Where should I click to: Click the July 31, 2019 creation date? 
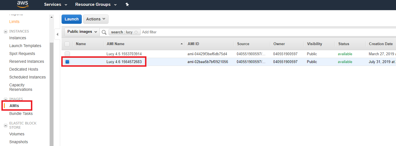coord(382,62)
